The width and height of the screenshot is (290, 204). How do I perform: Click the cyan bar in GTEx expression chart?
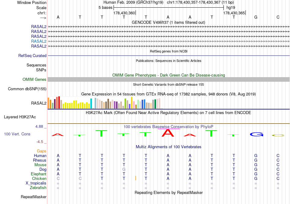click(91, 103)
